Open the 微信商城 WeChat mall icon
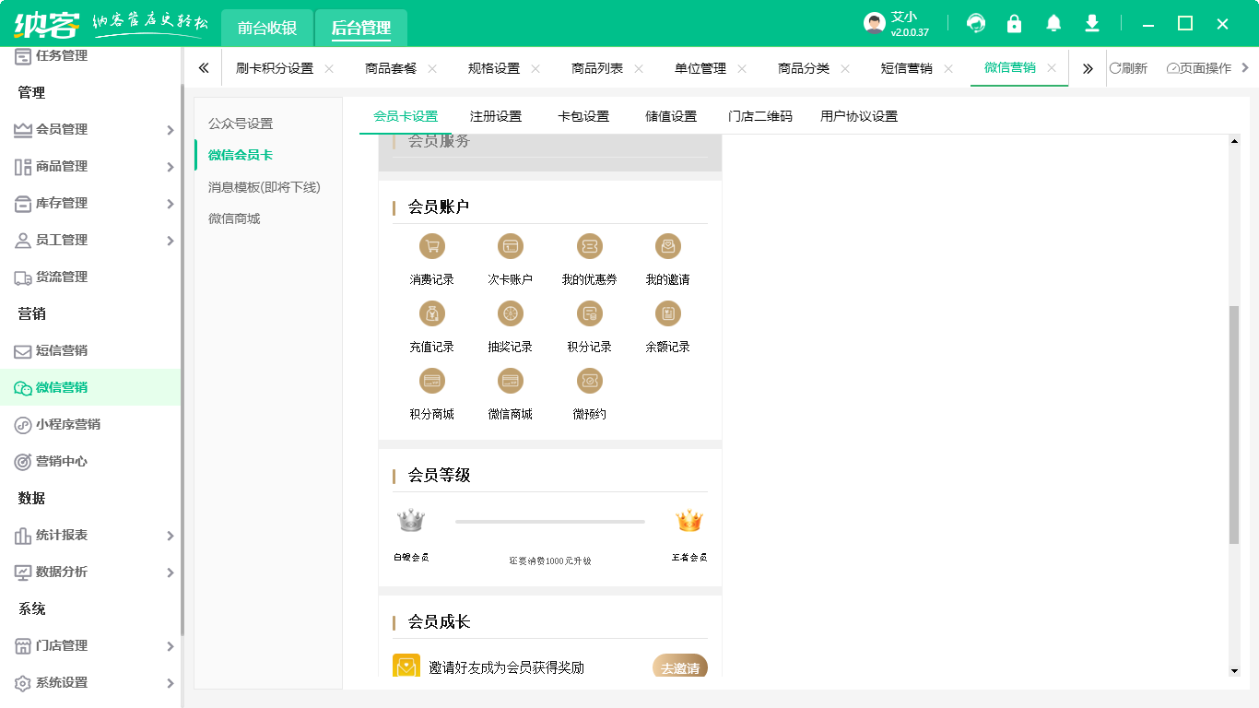The width and height of the screenshot is (1259, 708). 510,381
